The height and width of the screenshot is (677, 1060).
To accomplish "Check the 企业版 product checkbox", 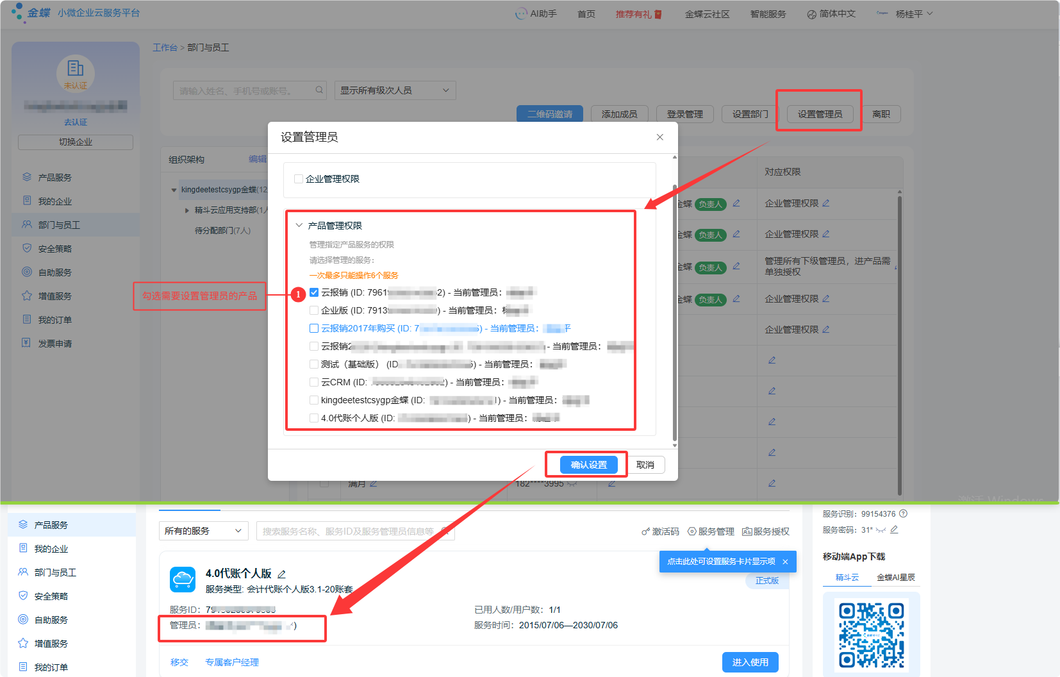I will point(314,310).
